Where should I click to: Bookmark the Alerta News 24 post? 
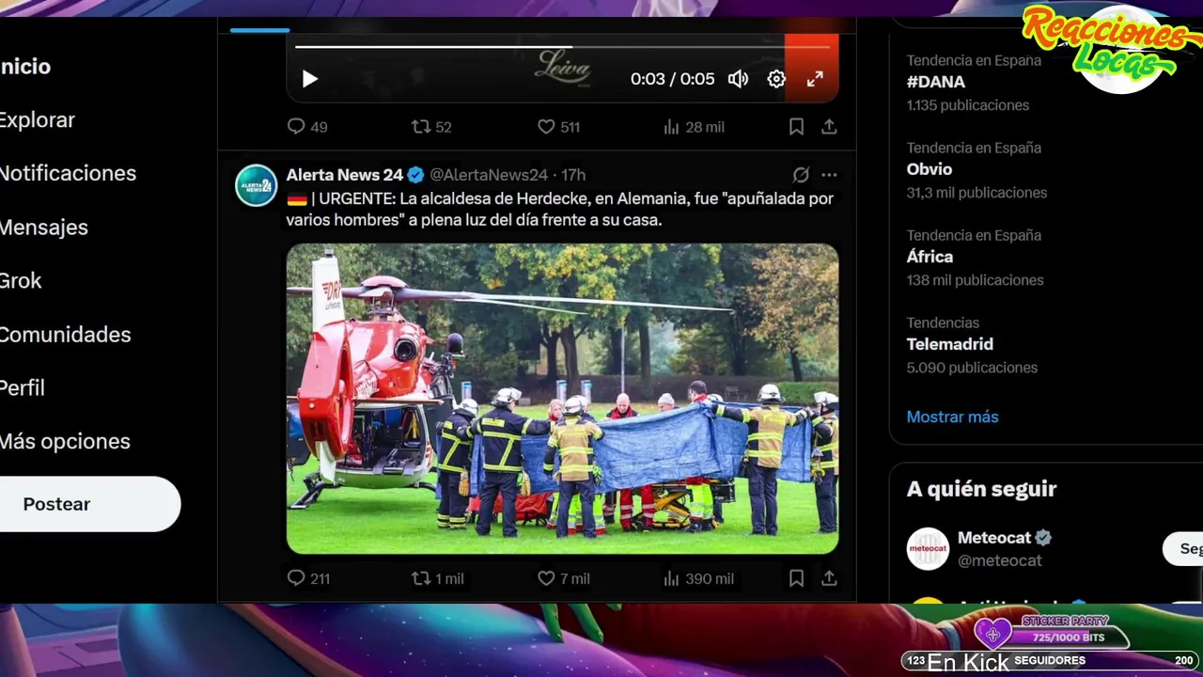796,578
